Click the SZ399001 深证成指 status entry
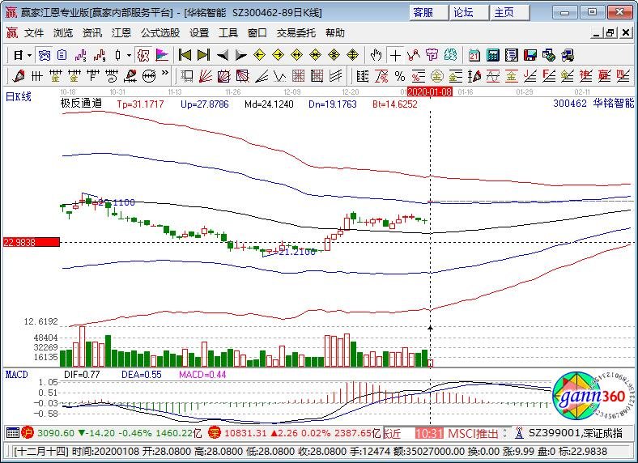The height and width of the screenshot is (463, 638). click(x=576, y=433)
